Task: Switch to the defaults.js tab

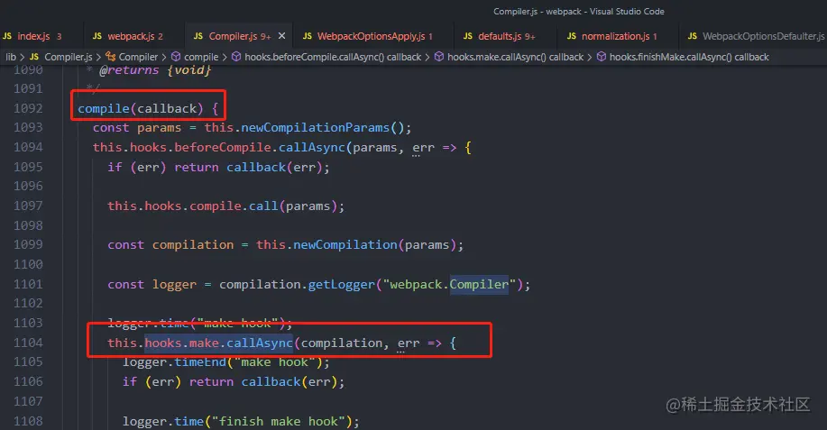Action: click(499, 36)
